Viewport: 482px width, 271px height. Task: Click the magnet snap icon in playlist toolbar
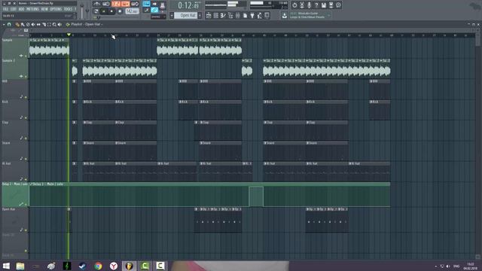coord(9,24)
